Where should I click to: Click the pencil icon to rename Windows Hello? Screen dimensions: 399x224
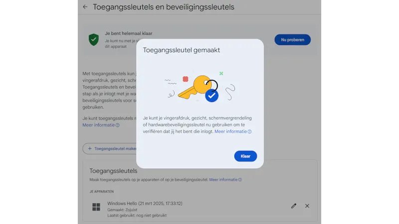coord(294,206)
